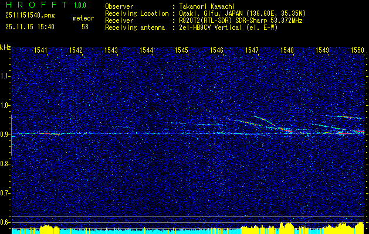Click the 1549 time marker
The width and height of the screenshot is (369, 234).
[x=323, y=50]
